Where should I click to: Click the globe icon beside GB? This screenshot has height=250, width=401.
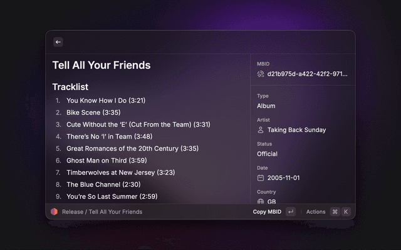261,201
